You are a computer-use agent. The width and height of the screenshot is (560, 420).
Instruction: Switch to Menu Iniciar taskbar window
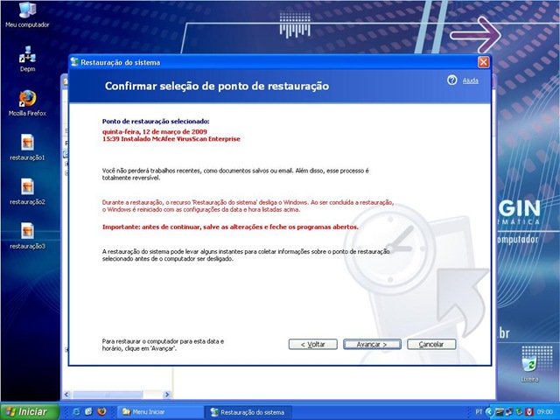click(160, 412)
